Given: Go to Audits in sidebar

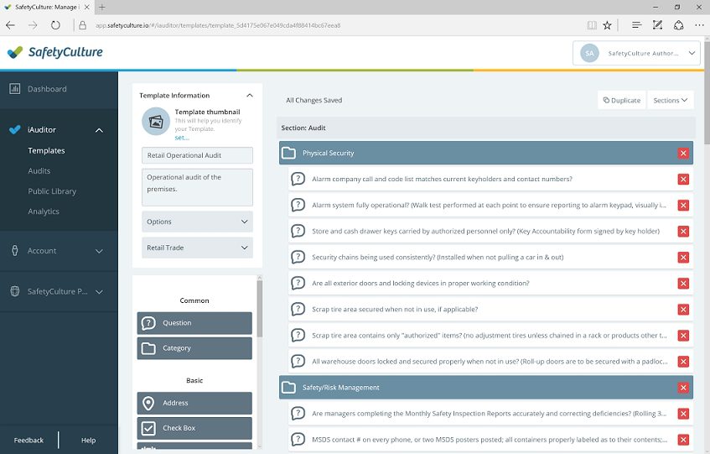Looking at the screenshot, I should [x=39, y=171].
